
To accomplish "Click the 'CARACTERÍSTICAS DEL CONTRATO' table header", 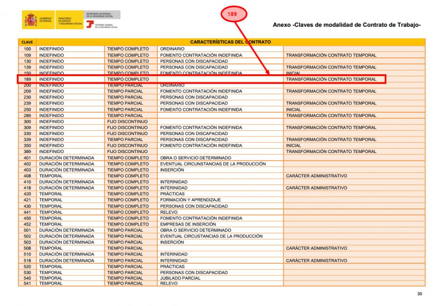I will click(231, 42).
